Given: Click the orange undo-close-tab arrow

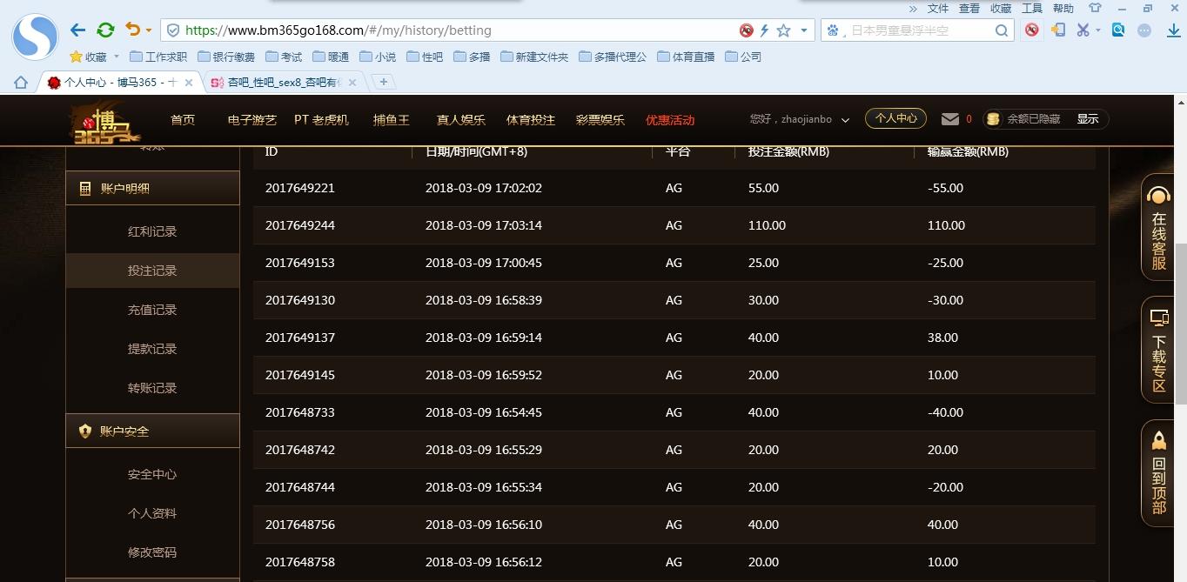Looking at the screenshot, I should 132,30.
